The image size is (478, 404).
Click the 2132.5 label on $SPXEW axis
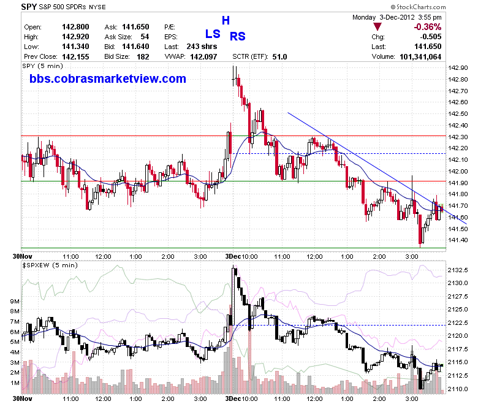[x=458, y=270]
